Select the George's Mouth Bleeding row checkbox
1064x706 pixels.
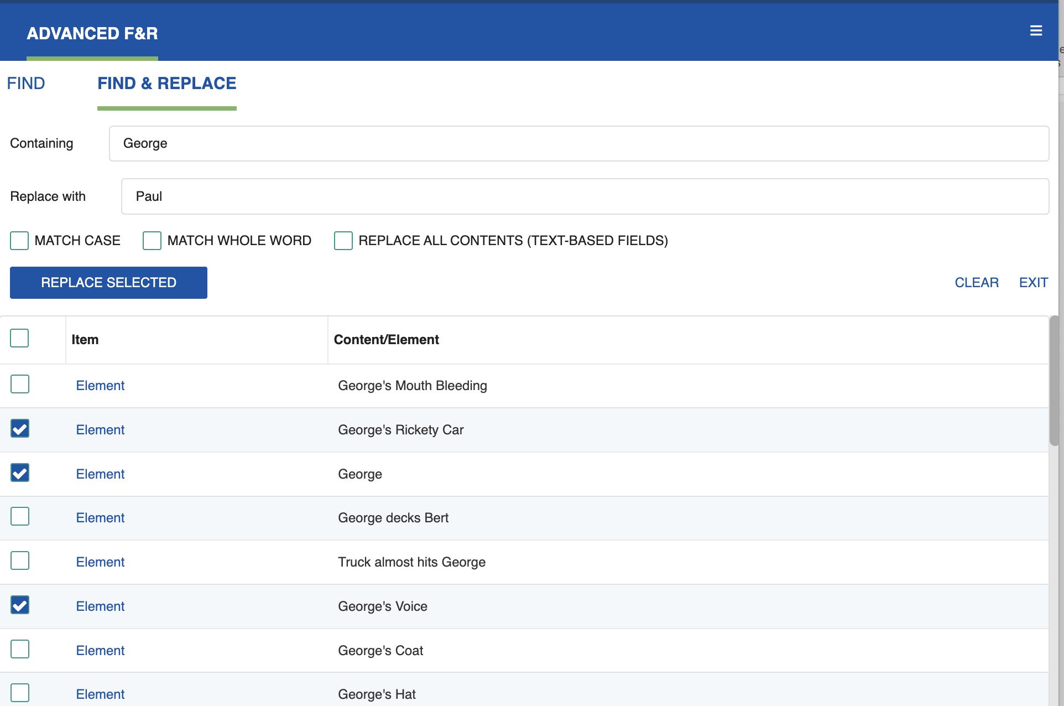click(x=20, y=384)
